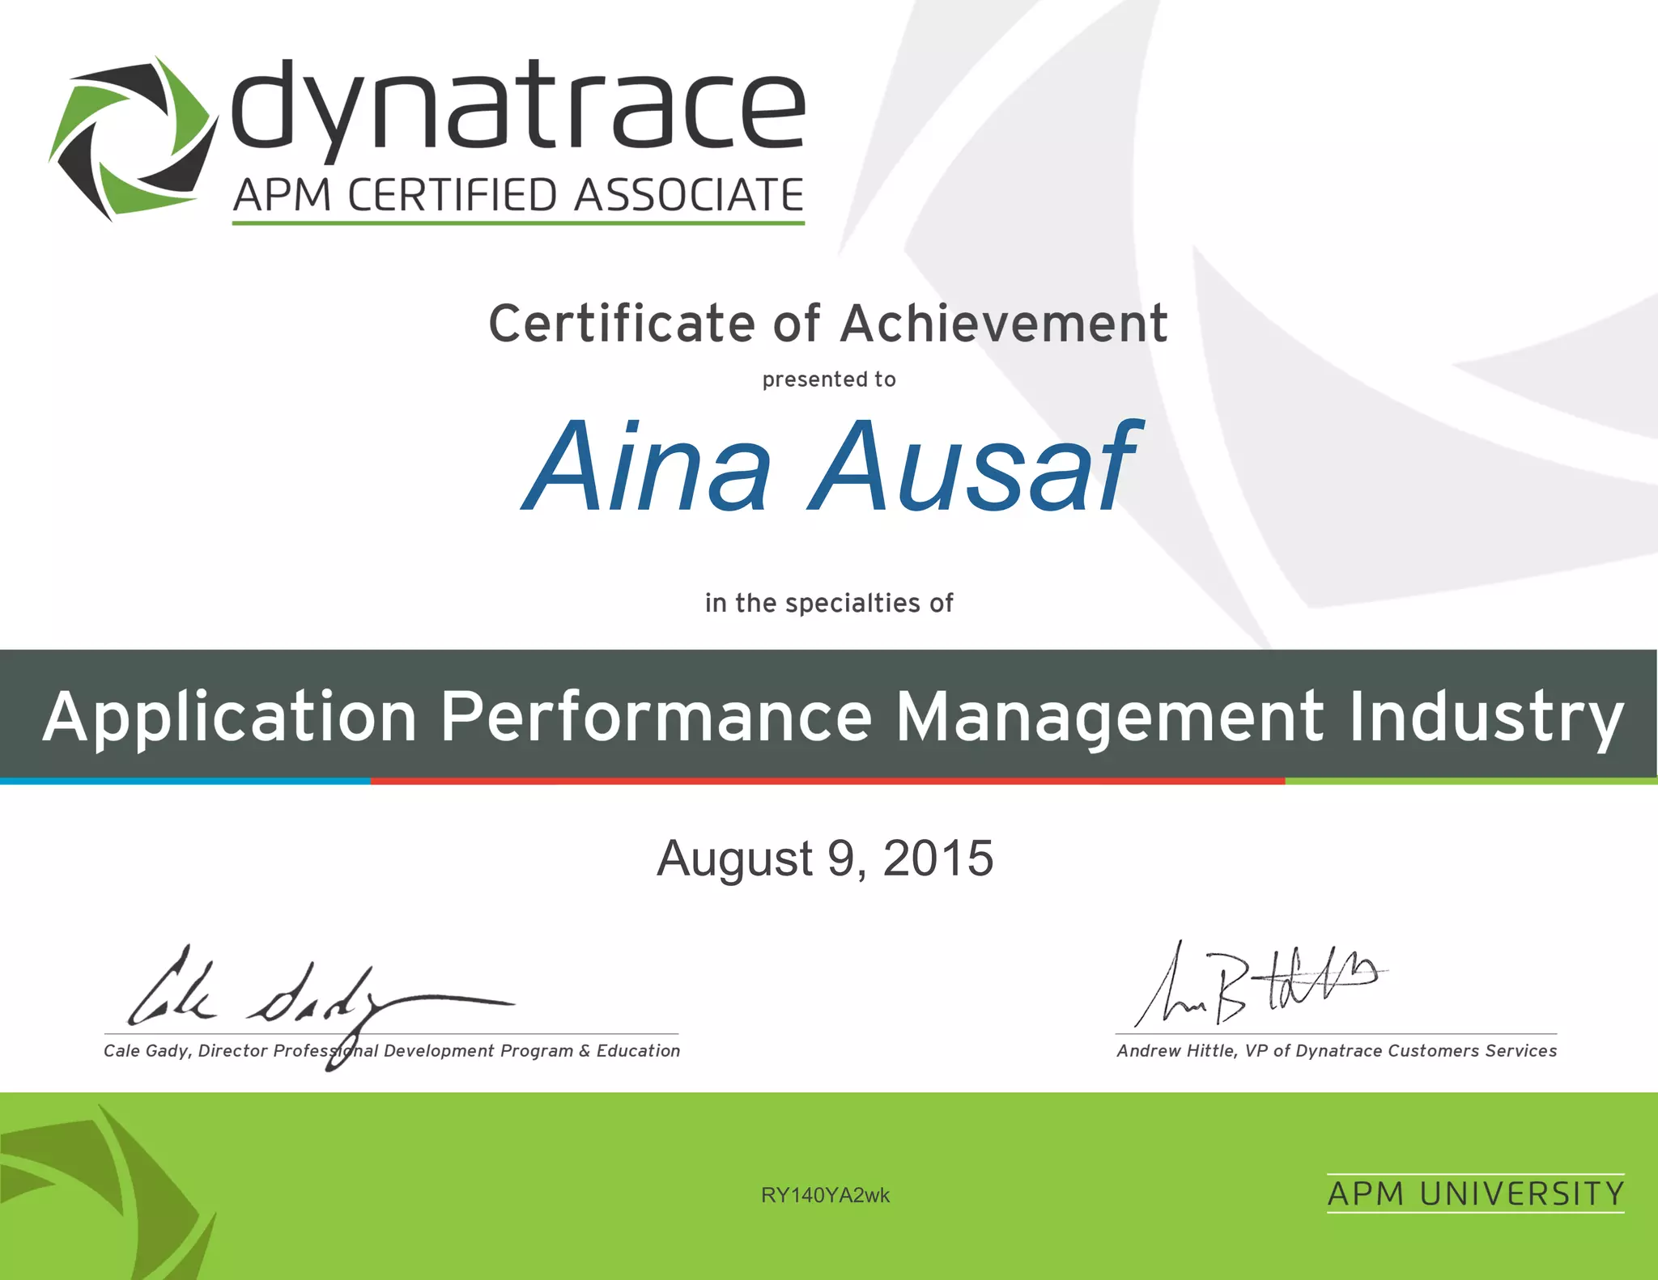Click the APM UNIVERSITY logo

(1475, 1193)
